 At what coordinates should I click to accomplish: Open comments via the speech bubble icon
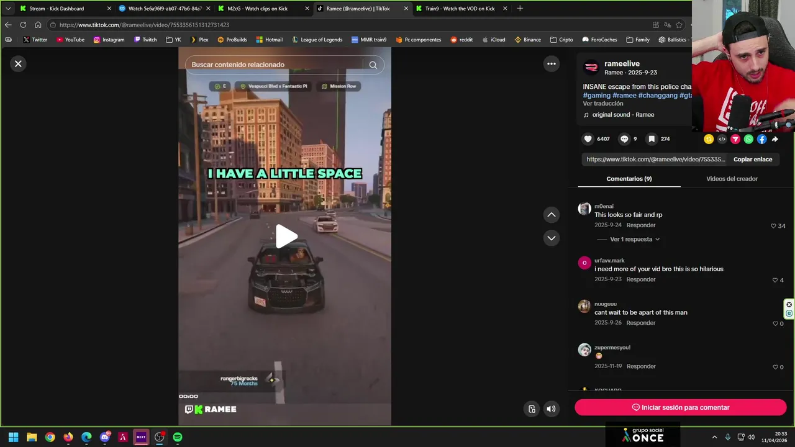[624, 139]
